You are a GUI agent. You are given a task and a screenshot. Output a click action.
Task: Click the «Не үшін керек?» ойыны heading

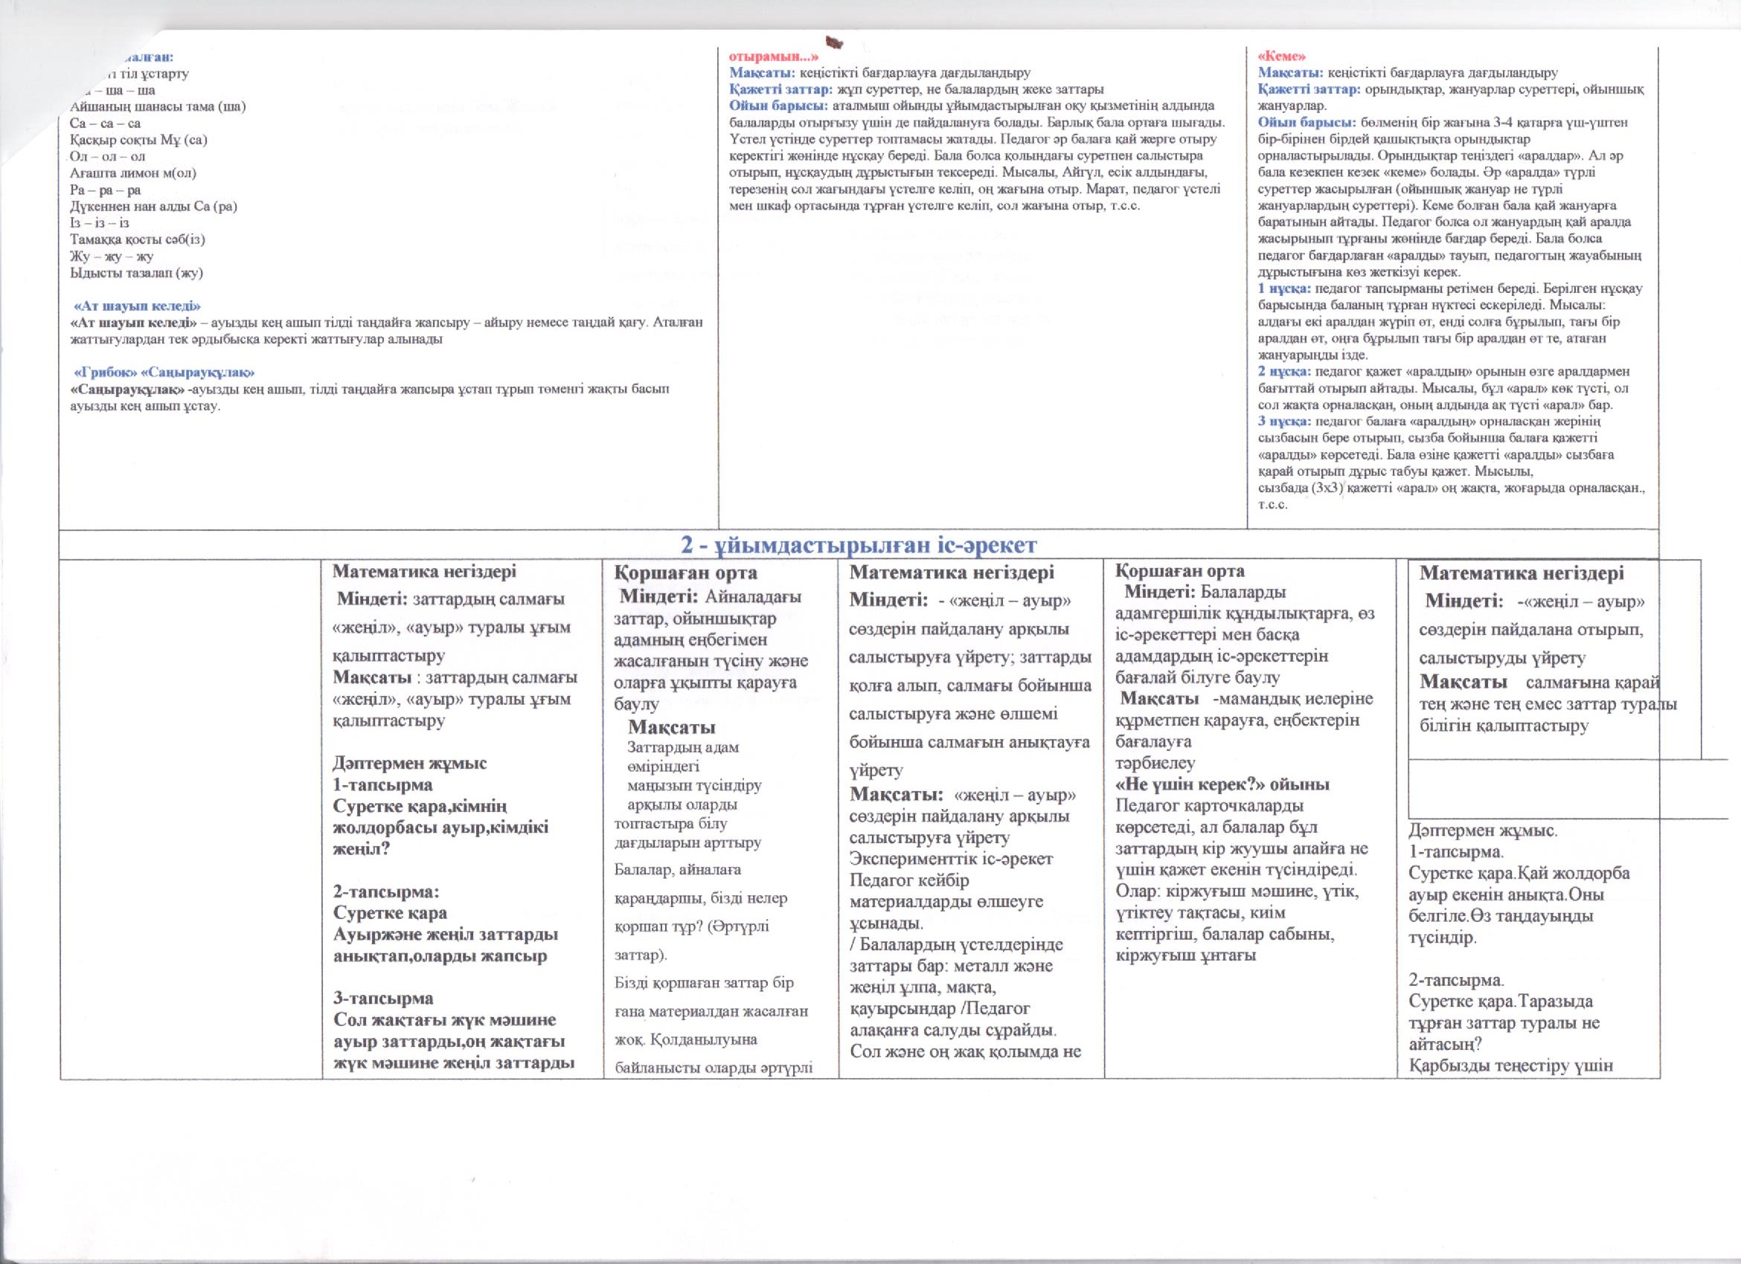1222,784
